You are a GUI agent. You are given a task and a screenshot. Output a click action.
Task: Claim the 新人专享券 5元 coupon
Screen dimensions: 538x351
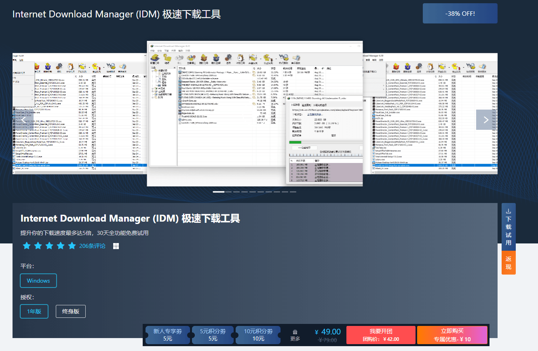(167, 335)
